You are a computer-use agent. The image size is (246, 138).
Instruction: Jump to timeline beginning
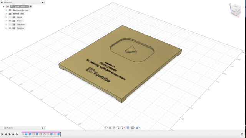point(2,134)
